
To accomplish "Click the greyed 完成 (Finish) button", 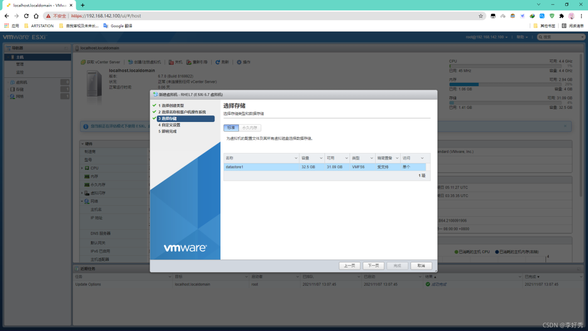I will [397, 266].
